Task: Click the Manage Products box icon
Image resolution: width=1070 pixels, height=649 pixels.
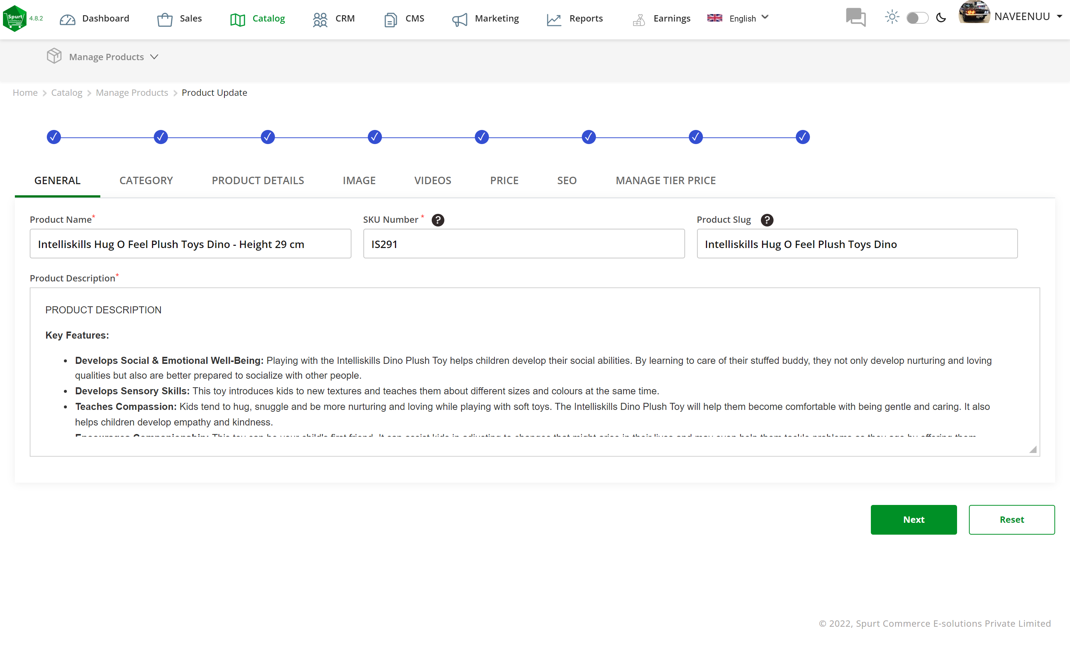Action: click(x=54, y=56)
